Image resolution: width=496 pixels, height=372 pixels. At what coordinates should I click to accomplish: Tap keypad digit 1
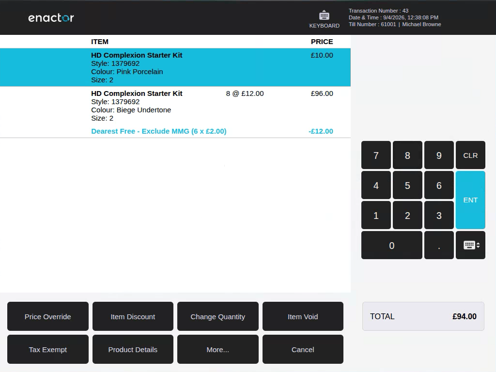pos(376,215)
